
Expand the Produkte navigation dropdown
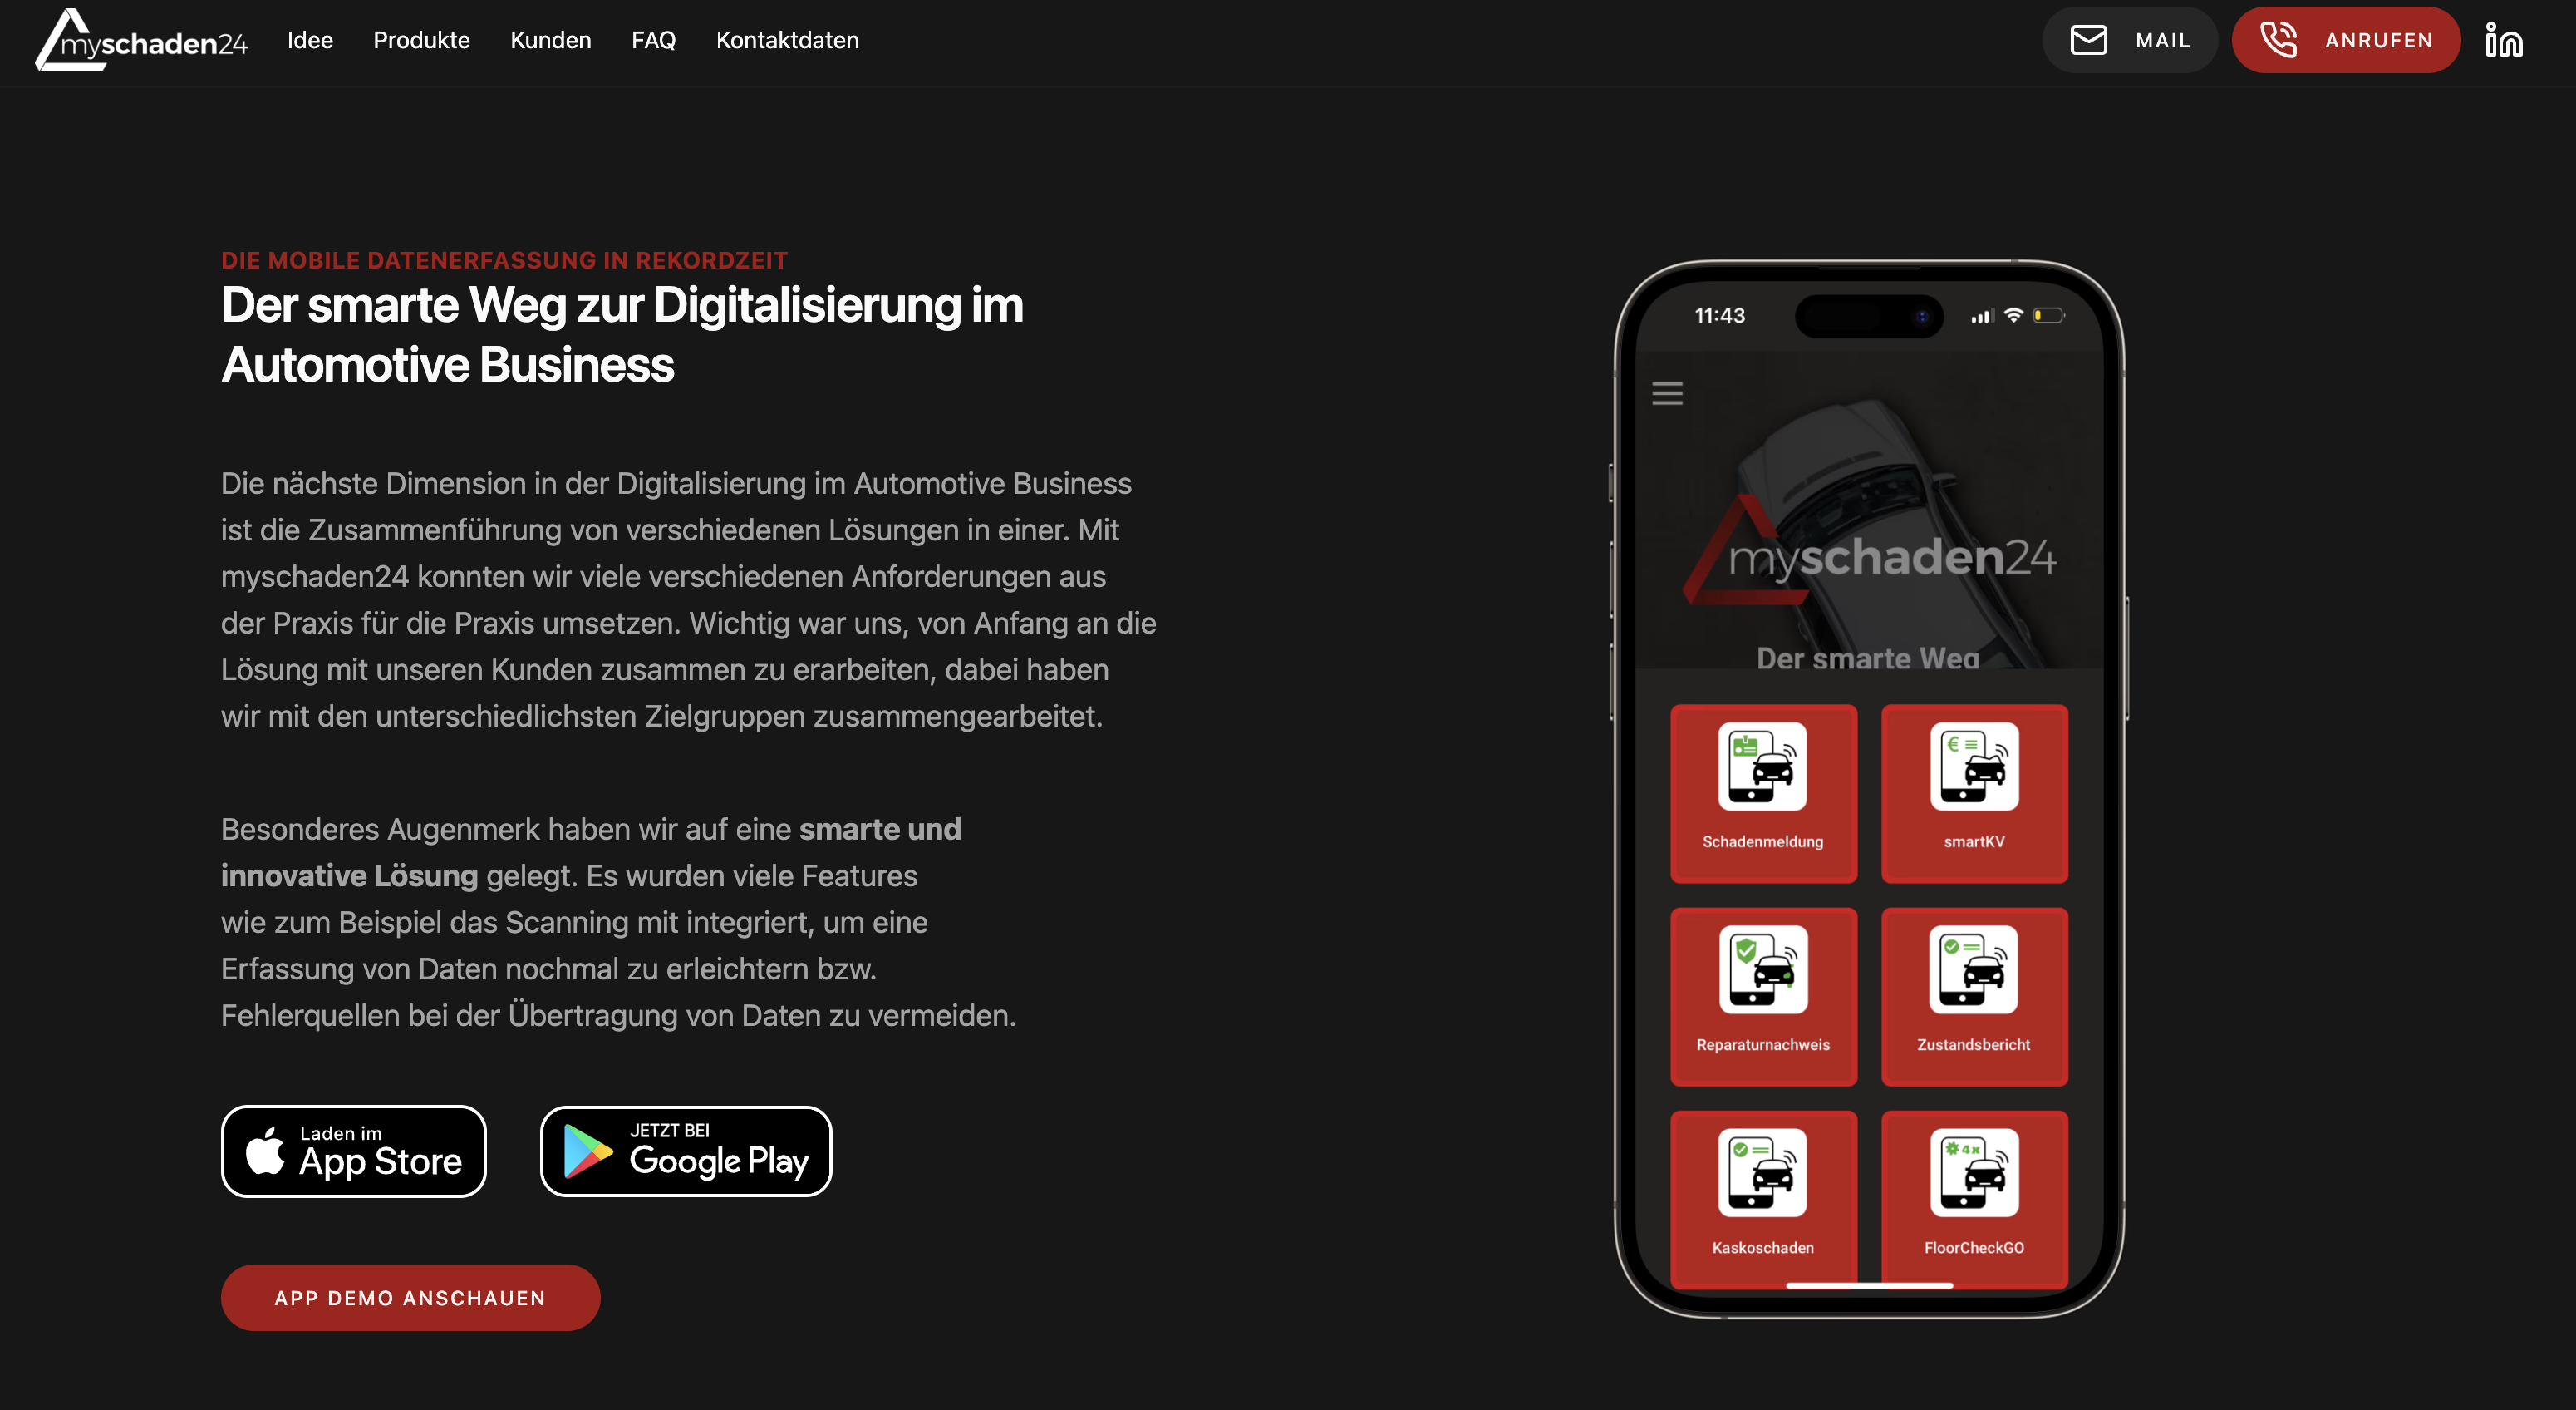click(421, 38)
